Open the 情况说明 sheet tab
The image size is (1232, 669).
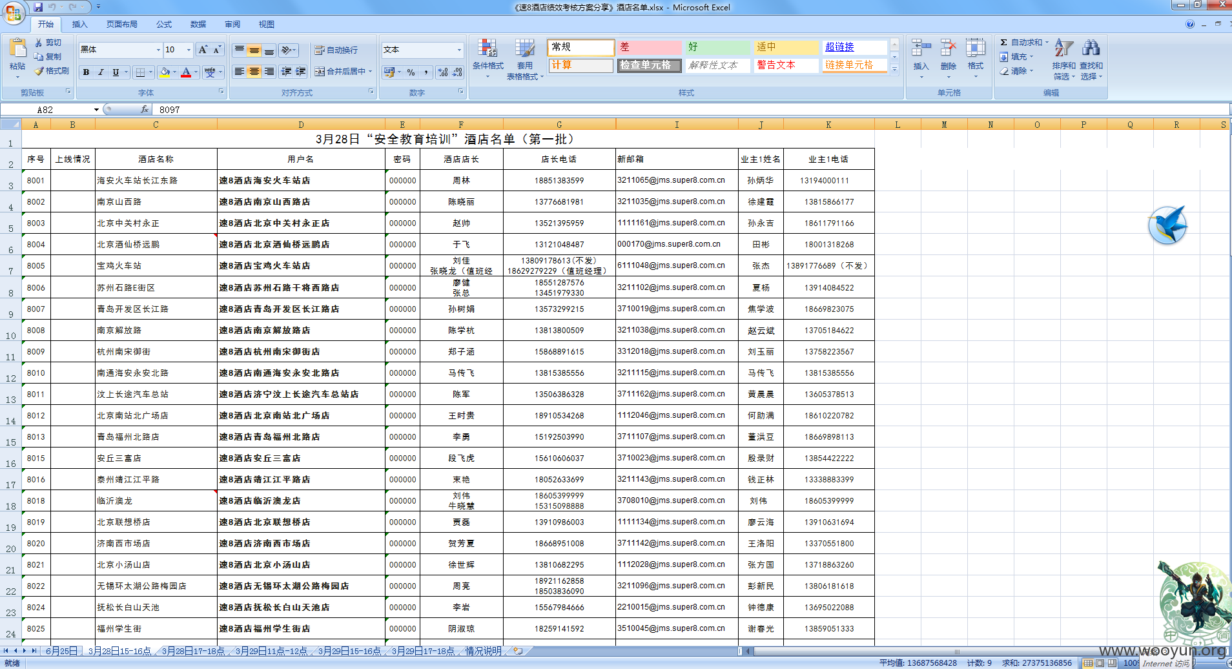coord(484,651)
